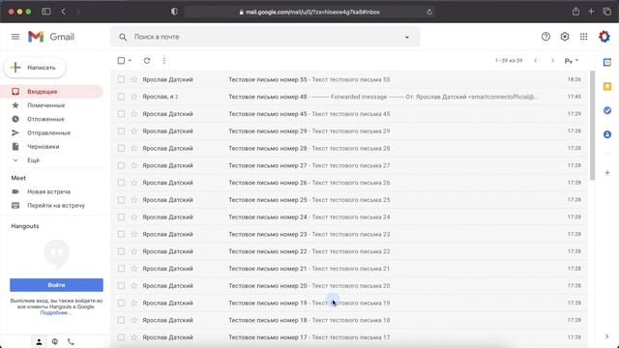Start a Новая встреча in Meet

pyautogui.click(x=48, y=191)
